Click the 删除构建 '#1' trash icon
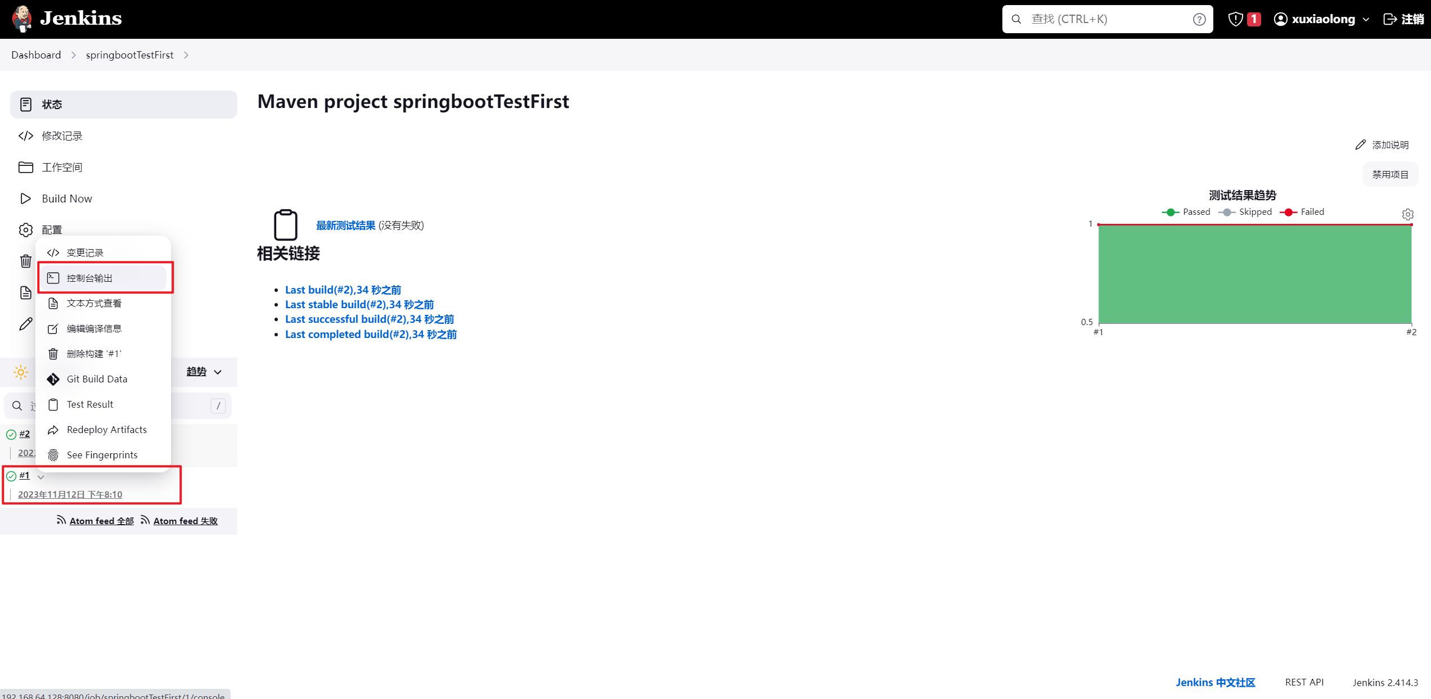 [x=53, y=354]
